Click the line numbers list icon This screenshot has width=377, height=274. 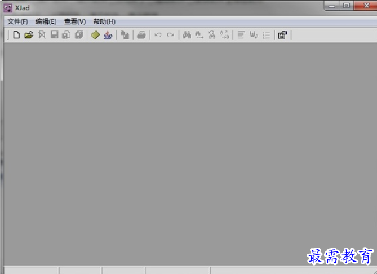(267, 35)
